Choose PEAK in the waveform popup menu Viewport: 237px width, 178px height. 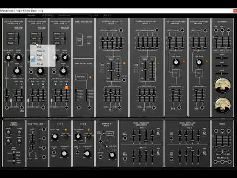[43, 55]
